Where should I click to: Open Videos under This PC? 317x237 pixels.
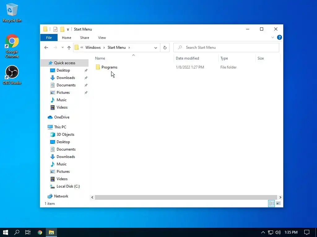point(62,179)
